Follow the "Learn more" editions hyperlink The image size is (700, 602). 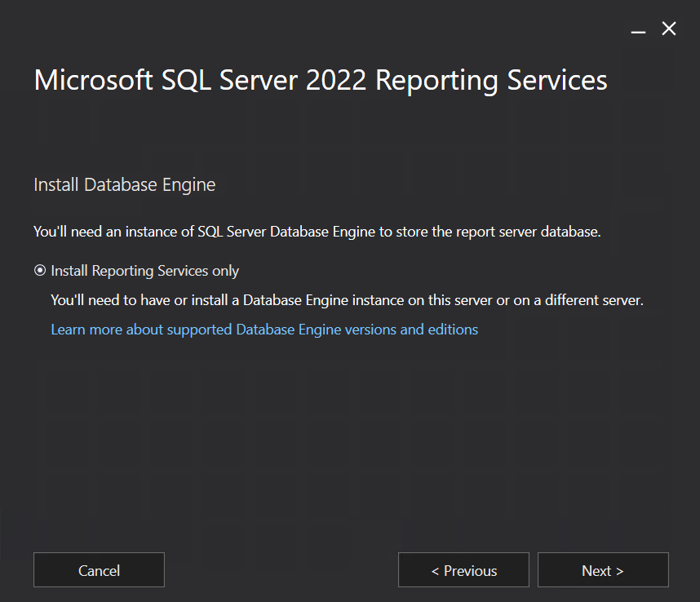[264, 330]
